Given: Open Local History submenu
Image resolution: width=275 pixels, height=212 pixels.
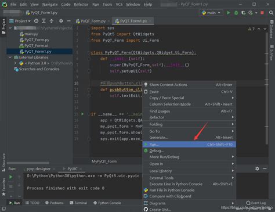Looking at the screenshot, I should point(189,171).
